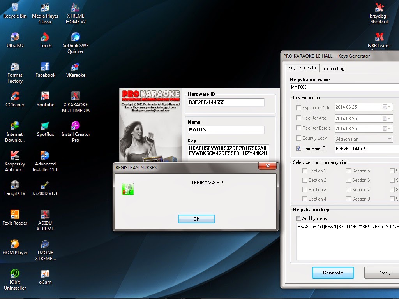399x299 pixels.
Task: Select the UltraISO desktop icon
Action: point(15,40)
